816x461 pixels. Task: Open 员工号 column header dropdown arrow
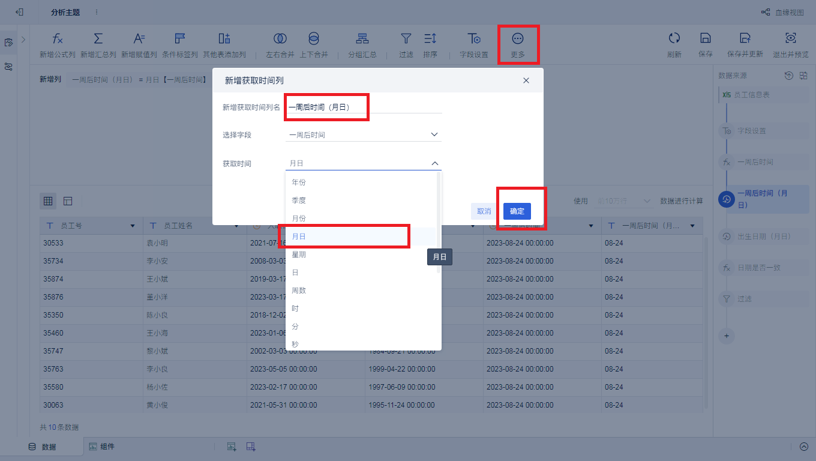[x=133, y=226]
